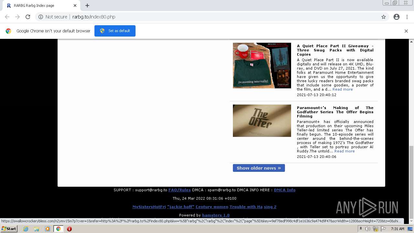Open the Action Center flag icon
414x233 pixels.
coord(383,229)
